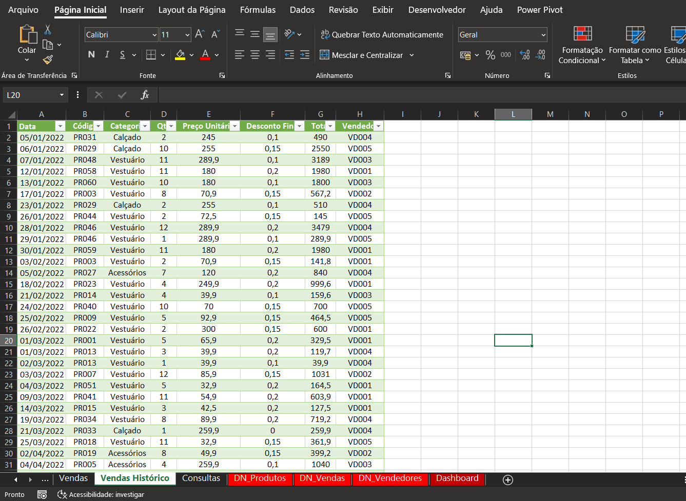Open the font size 11 dropdown
This screenshot has width=686, height=501.
(187, 35)
